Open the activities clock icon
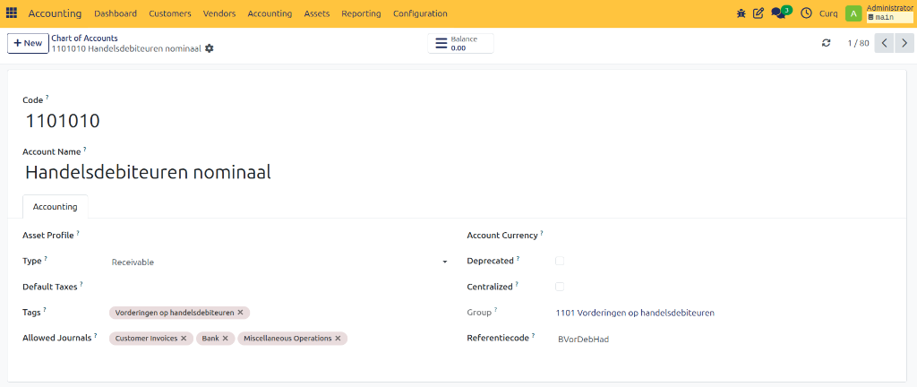The width and height of the screenshot is (917, 387). (x=806, y=13)
